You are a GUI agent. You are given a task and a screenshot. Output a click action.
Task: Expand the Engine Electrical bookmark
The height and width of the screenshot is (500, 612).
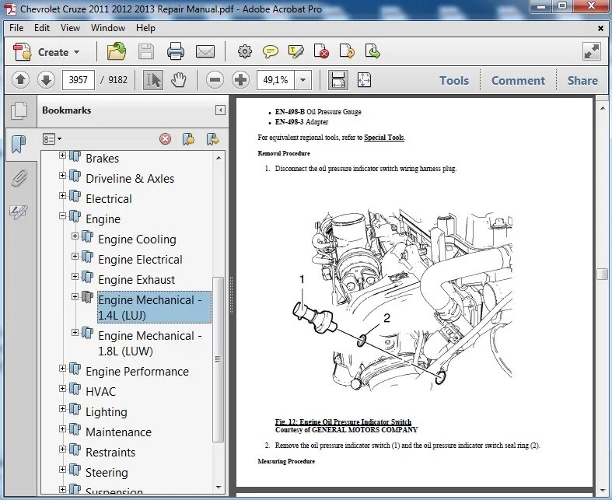tap(75, 256)
